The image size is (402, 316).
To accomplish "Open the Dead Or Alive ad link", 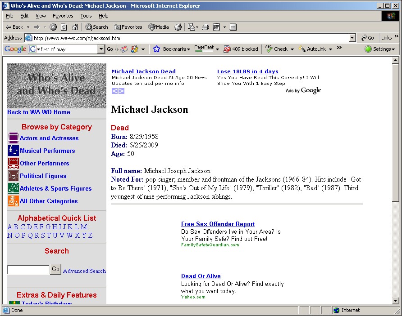I will [201, 276].
